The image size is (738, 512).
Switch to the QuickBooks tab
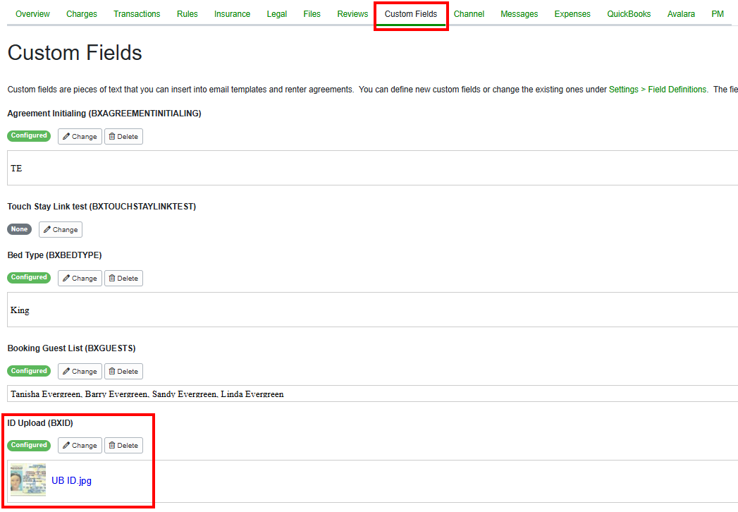click(629, 13)
